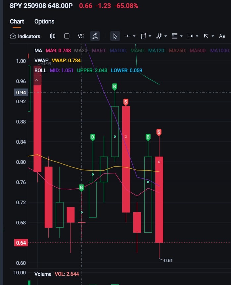Click the red 0.64 current price label

[21, 243]
